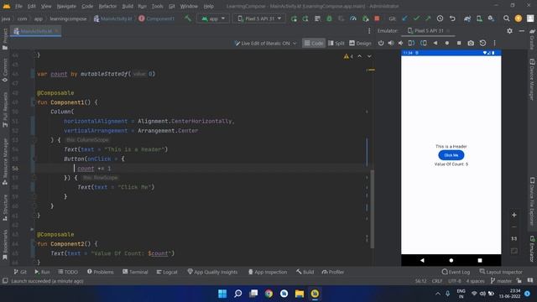Screen dimensions: 537x302
Task: Click the Git update project arrow
Action: pyautogui.click(x=404, y=18)
